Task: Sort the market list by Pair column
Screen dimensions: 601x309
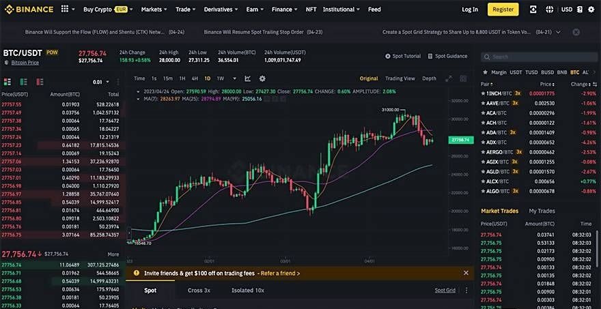Action: [487, 84]
